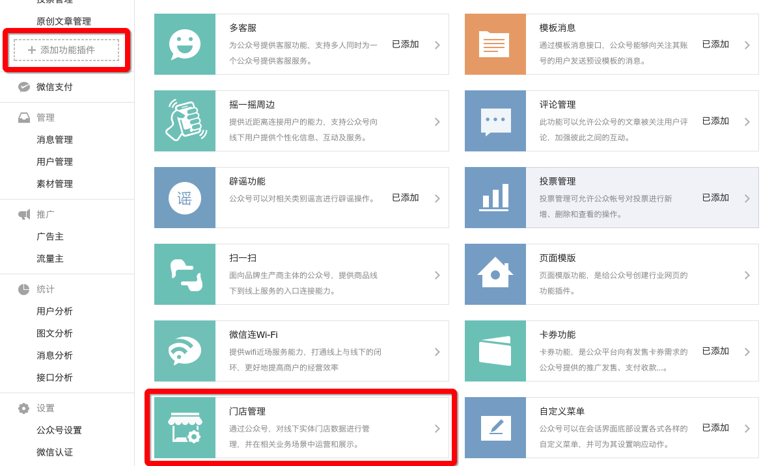Click the 投票管理 bar chart icon

(x=495, y=198)
